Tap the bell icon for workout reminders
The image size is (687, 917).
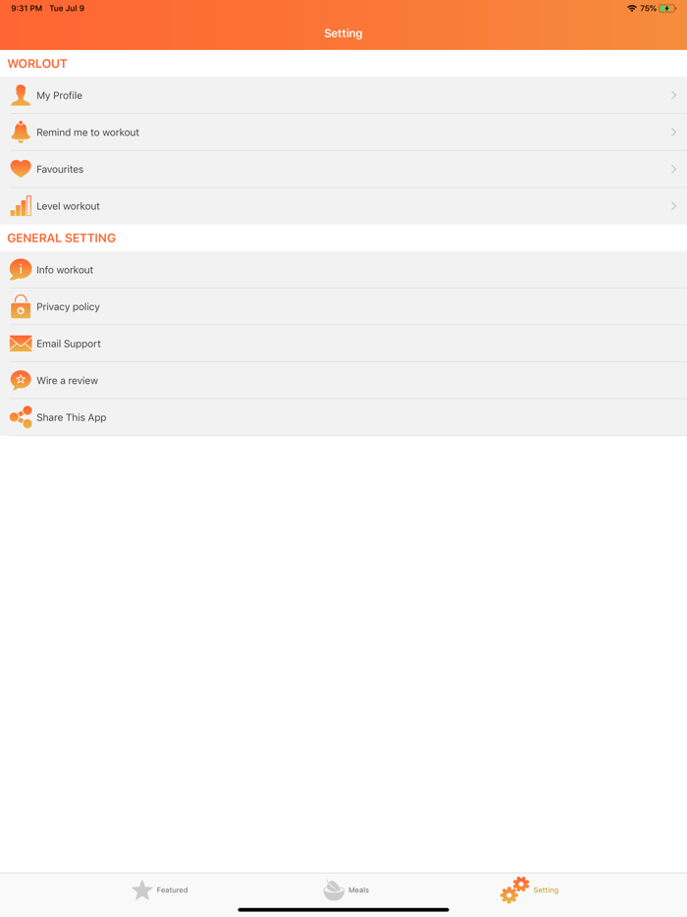[x=21, y=133]
